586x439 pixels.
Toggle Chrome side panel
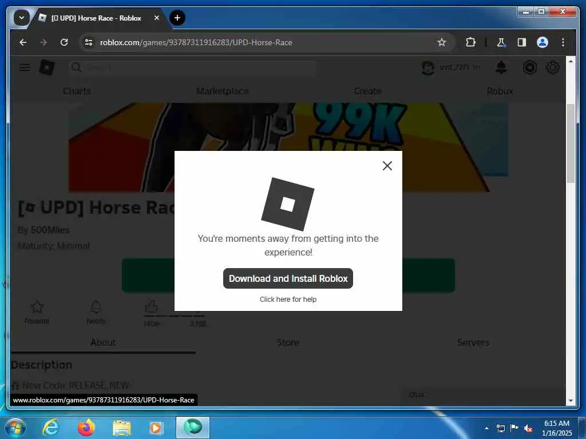[x=522, y=42]
